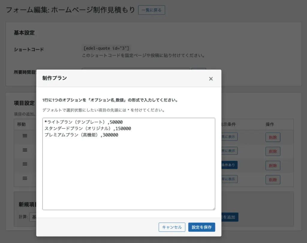The height and width of the screenshot is (243, 307).
Task: Click the shortcode text edel-quote id="3"
Action: 106,48
